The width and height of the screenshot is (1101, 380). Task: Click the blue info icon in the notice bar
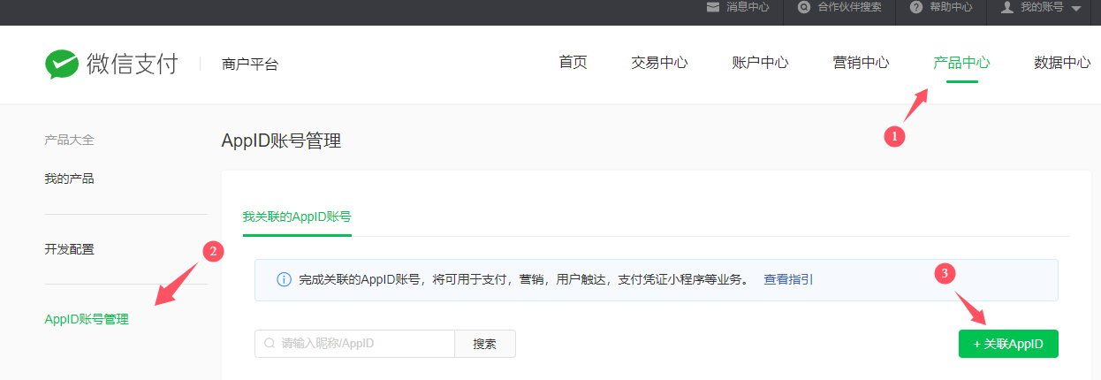coord(284,280)
